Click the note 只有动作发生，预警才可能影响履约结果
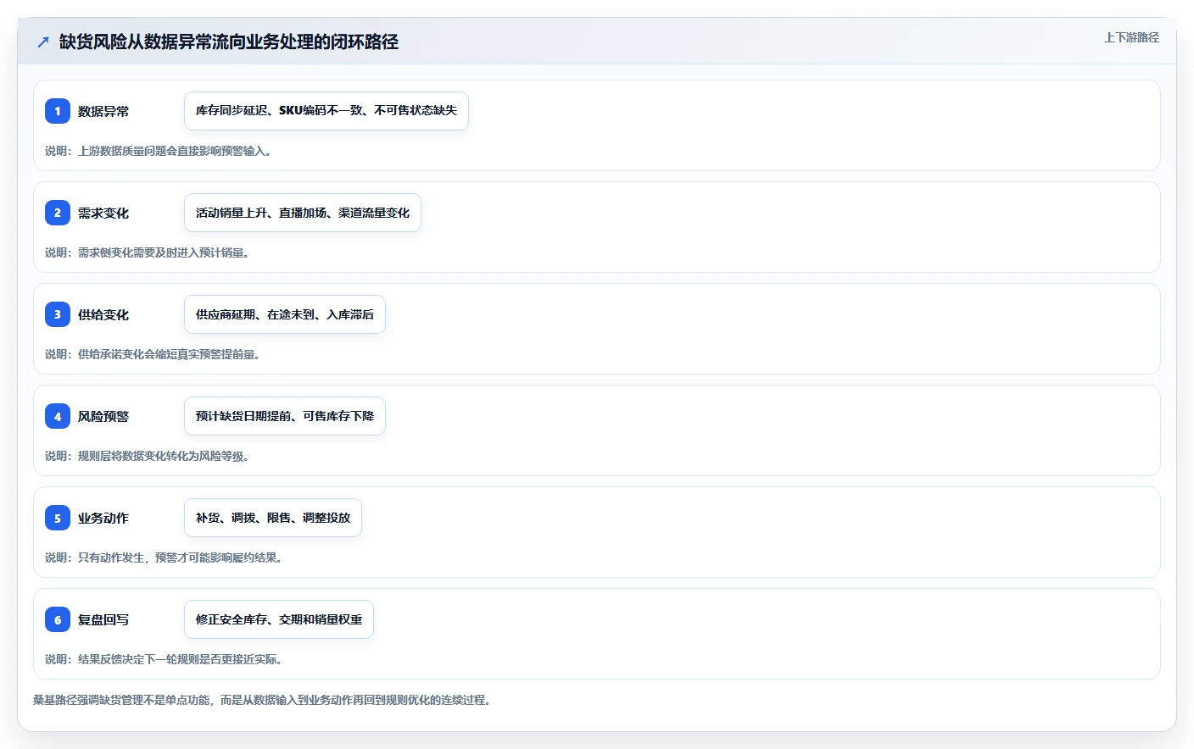This screenshot has height=749, width=1194. click(164, 558)
